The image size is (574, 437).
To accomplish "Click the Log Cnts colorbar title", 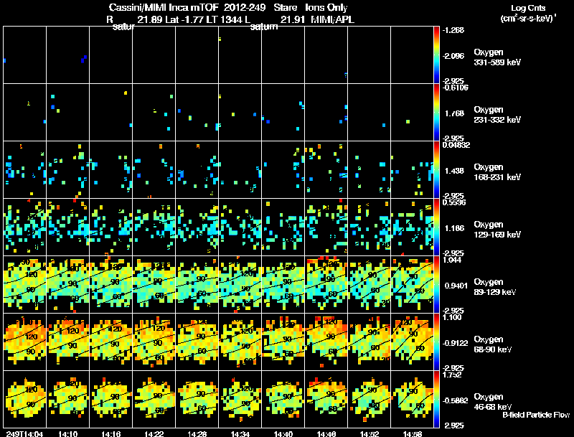I will [x=528, y=8].
